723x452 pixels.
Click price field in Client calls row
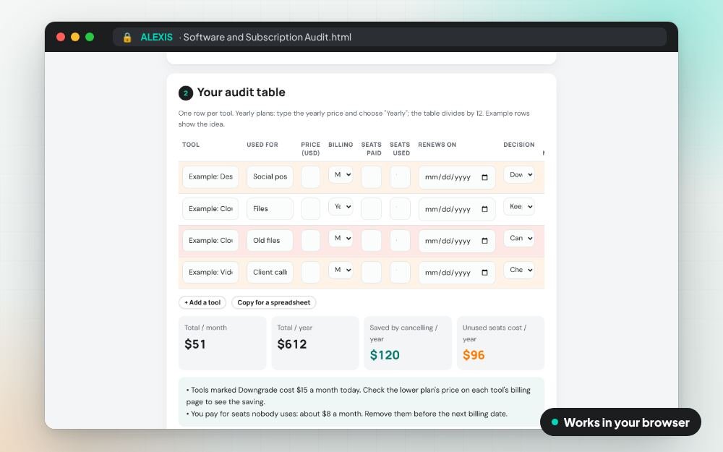(x=311, y=272)
